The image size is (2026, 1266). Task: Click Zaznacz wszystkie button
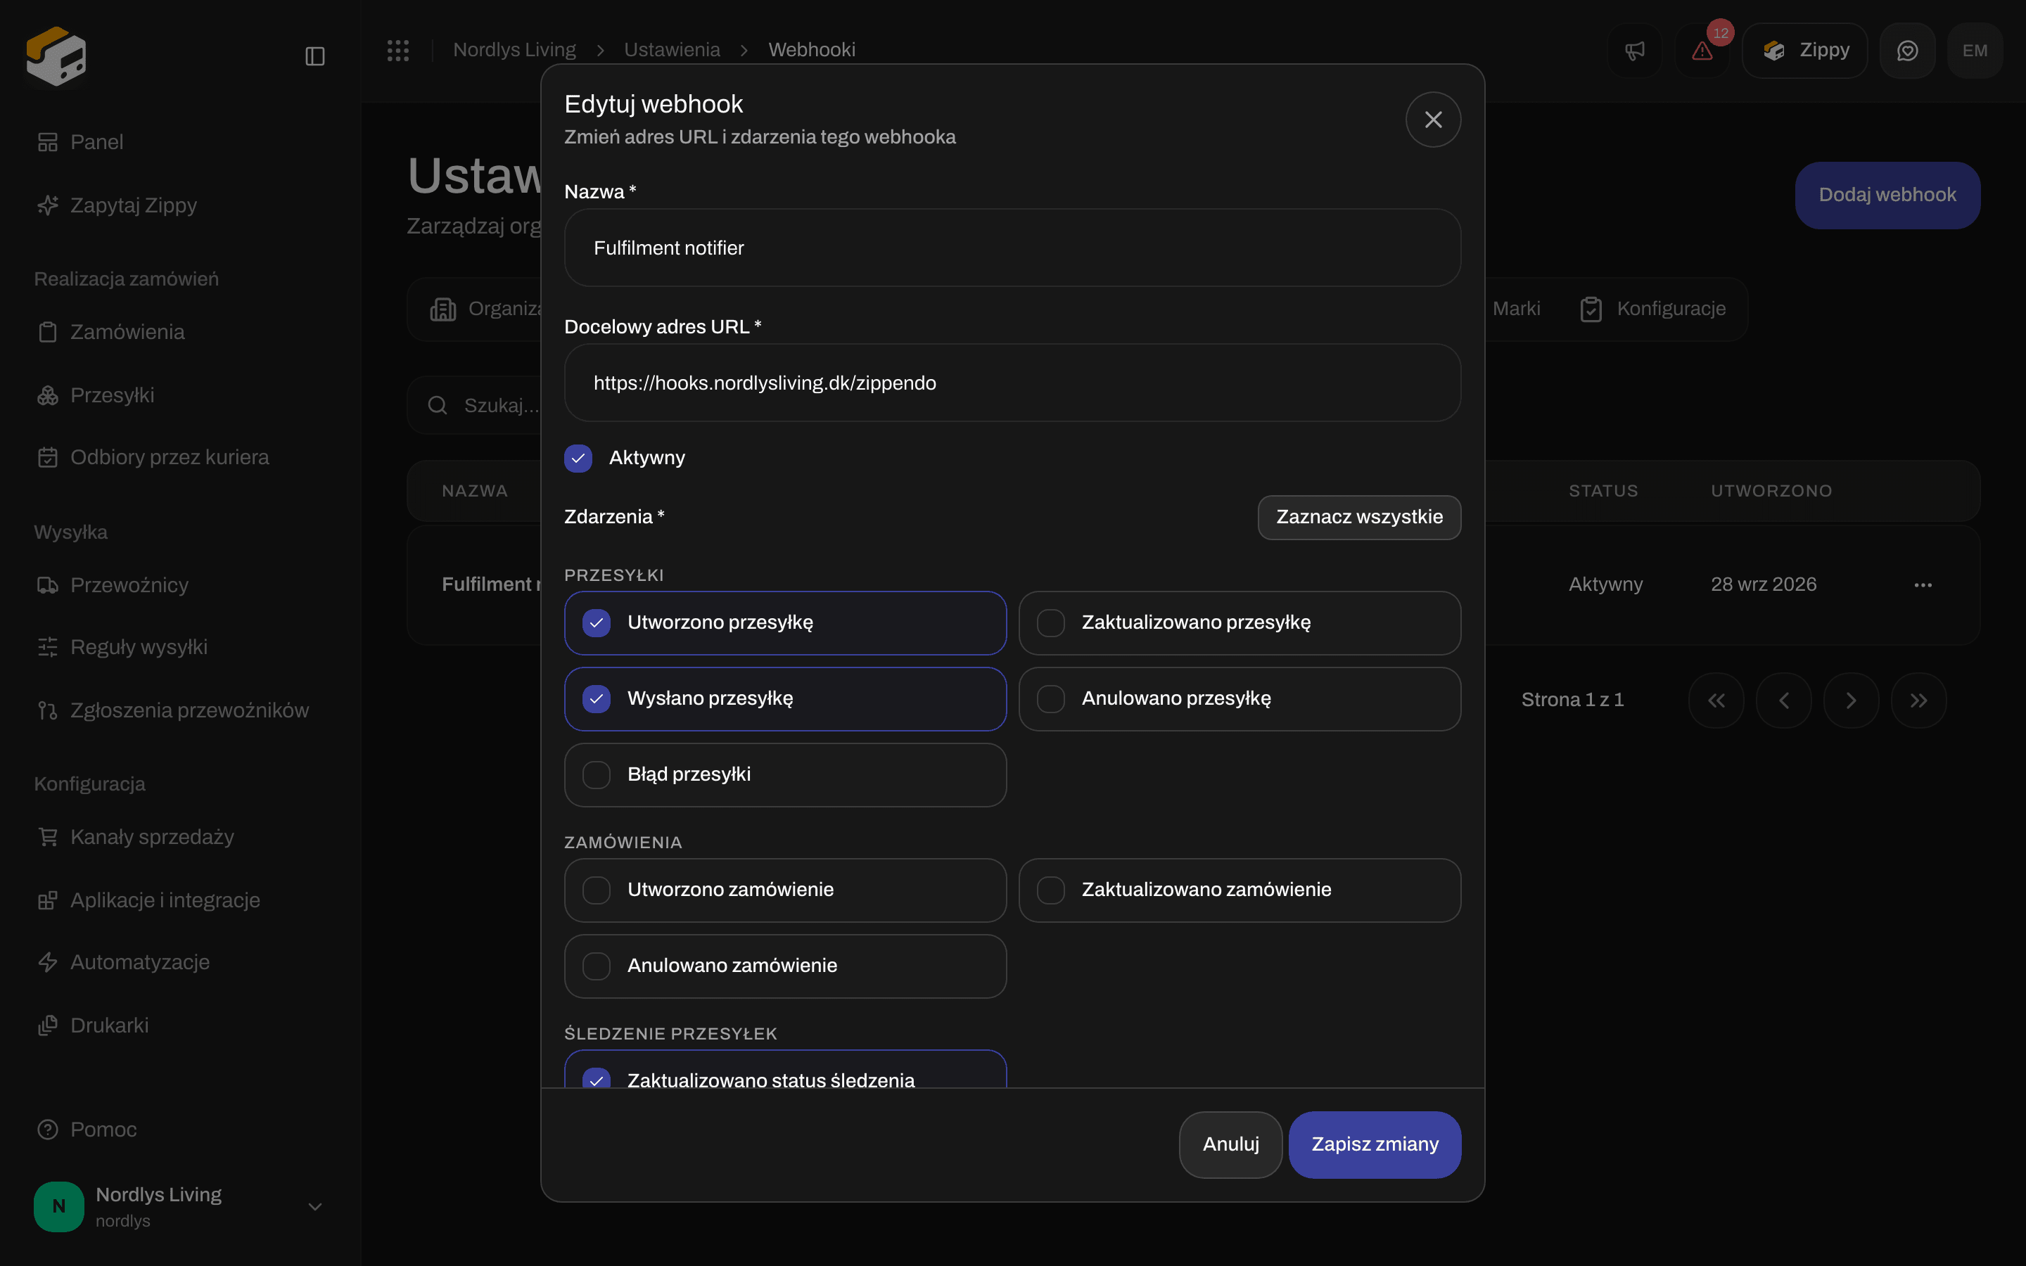pyautogui.click(x=1359, y=518)
